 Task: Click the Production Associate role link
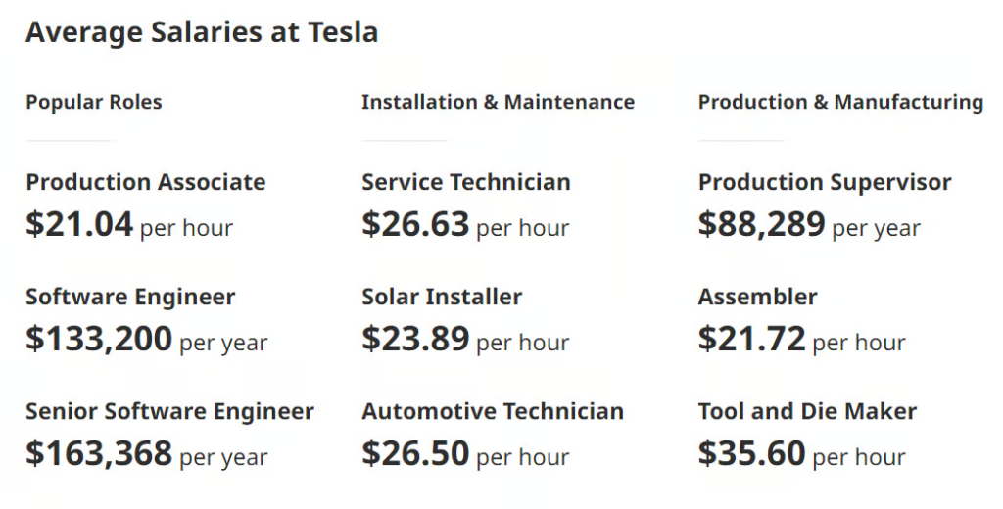pos(145,182)
